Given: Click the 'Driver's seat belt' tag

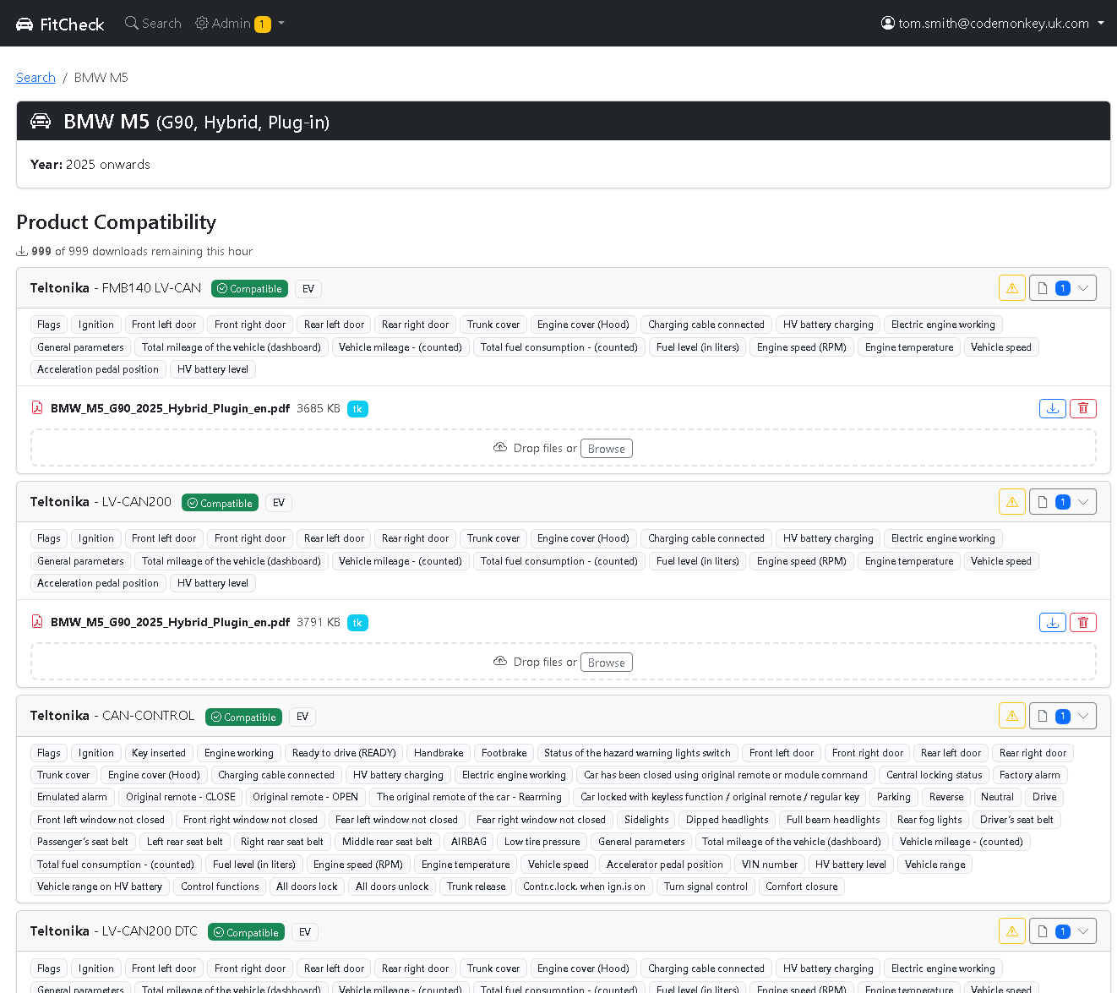Looking at the screenshot, I should point(1016,820).
